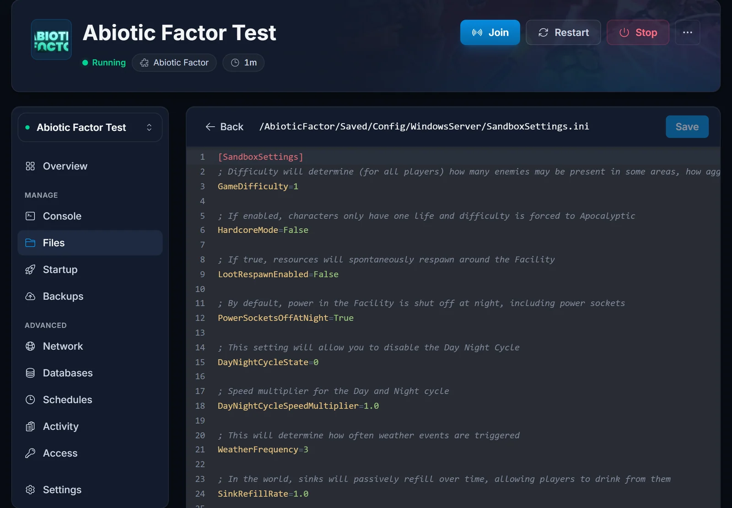Viewport: 732px width, 508px height.
Task: Click the Abiotic Factor game tag
Action: pyautogui.click(x=174, y=63)
